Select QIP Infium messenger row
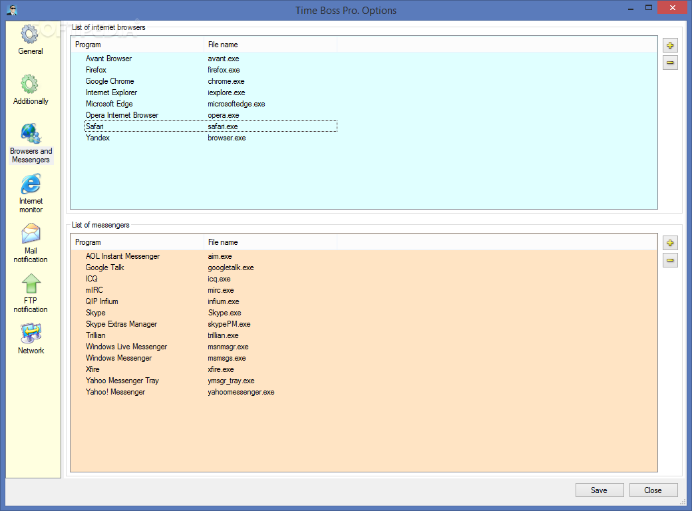692x511 pixels. click(x=210, y=301)
